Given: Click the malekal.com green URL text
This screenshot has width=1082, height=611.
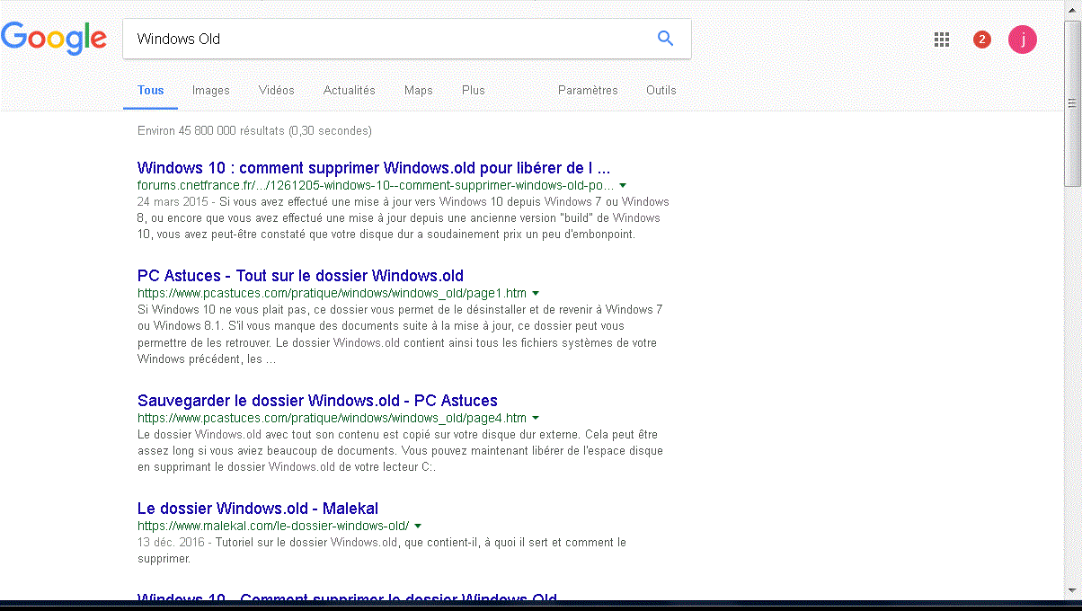Looking at the screenshot, I should [x=273, y=526].
